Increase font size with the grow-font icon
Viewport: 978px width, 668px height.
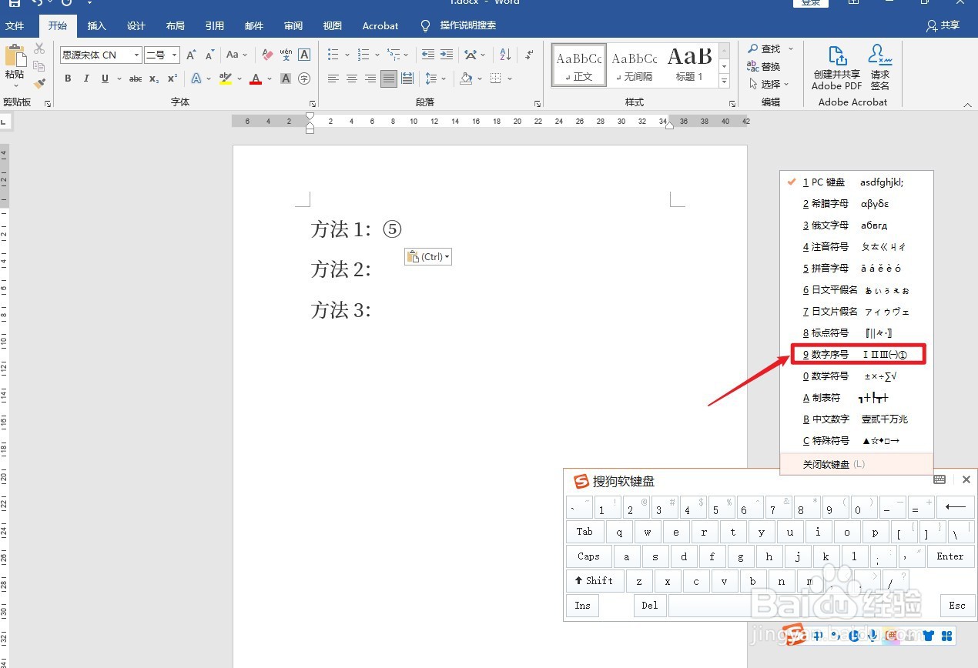[192, 55]
